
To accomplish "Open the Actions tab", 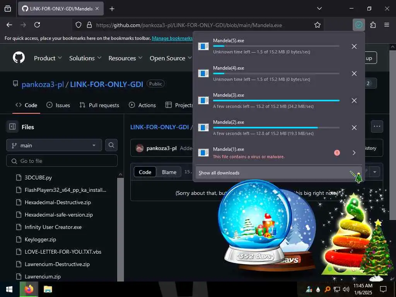I will [x=142, y=105].
